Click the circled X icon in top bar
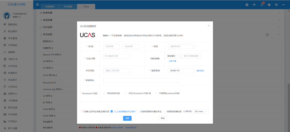The height and width of the screenshot is (132, 290). pos(247,5)
